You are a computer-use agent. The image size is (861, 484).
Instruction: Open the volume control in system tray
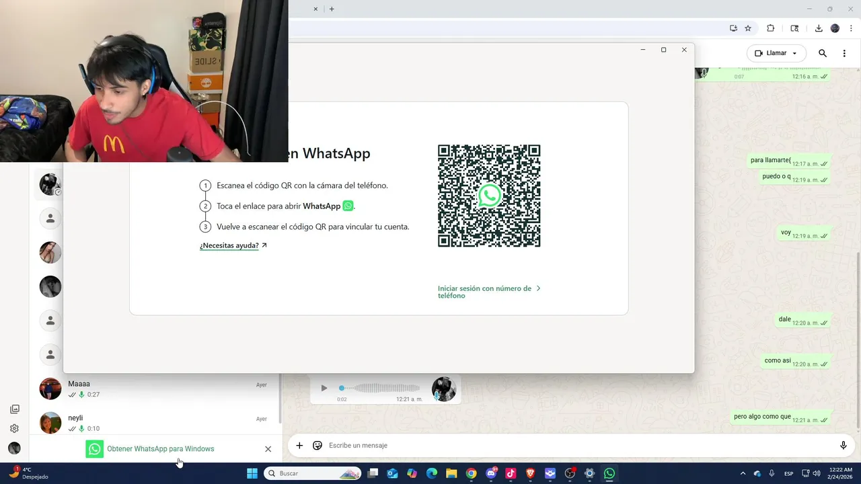coord(817,473)
